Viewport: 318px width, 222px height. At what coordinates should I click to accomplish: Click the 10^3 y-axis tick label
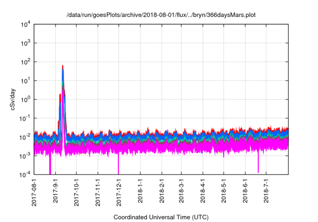[x=26, y=43]
